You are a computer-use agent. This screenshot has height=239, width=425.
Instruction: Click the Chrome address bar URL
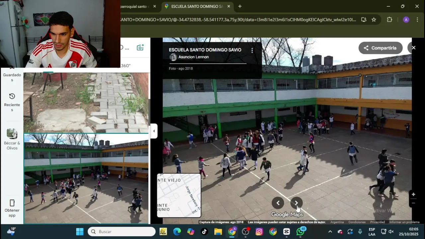pyautogui.click(x=238, y=20)
